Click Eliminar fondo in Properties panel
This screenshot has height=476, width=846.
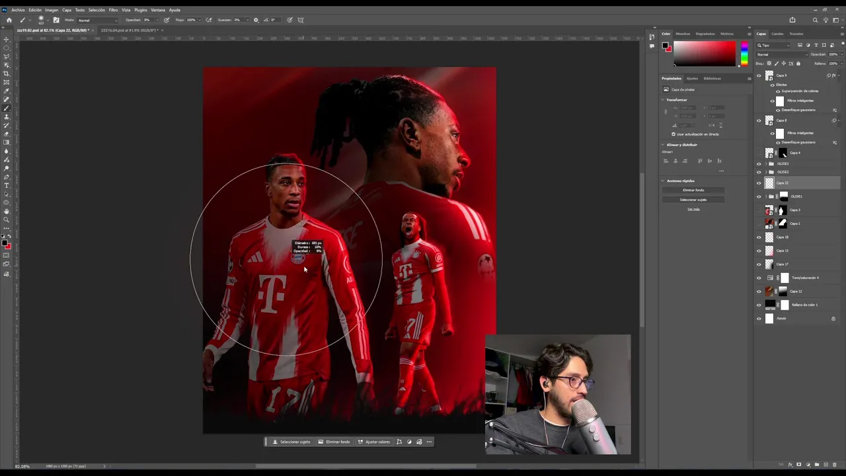click(693, 190)
